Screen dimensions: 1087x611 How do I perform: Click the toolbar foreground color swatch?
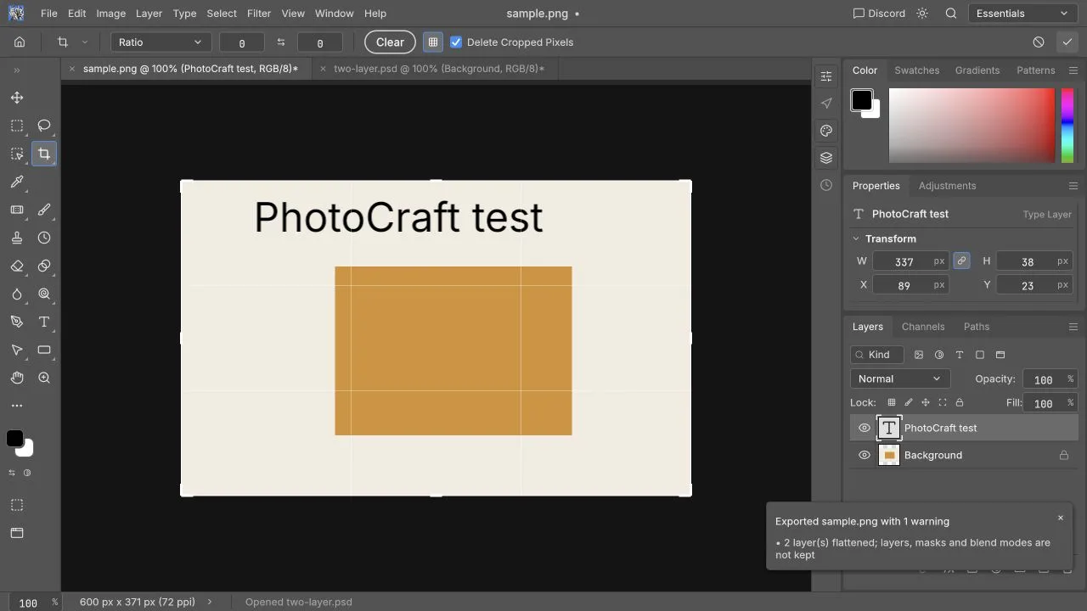[14, 438]
